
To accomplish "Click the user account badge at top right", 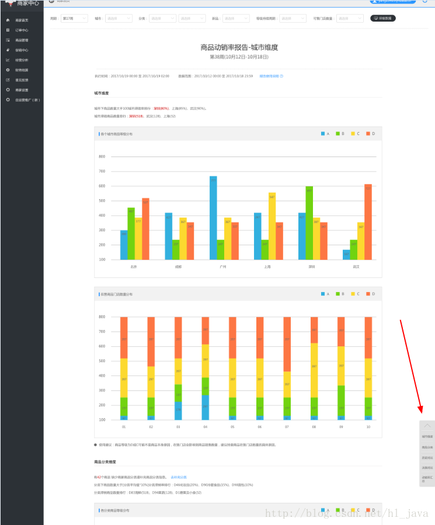I will tap(392, 2).
